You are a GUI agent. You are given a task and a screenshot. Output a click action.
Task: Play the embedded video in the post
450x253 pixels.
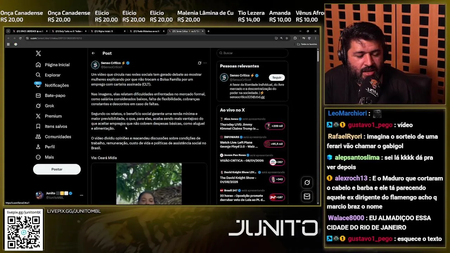tap(149, 183)
